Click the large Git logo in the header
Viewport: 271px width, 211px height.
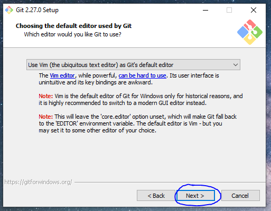click(250, 32)
